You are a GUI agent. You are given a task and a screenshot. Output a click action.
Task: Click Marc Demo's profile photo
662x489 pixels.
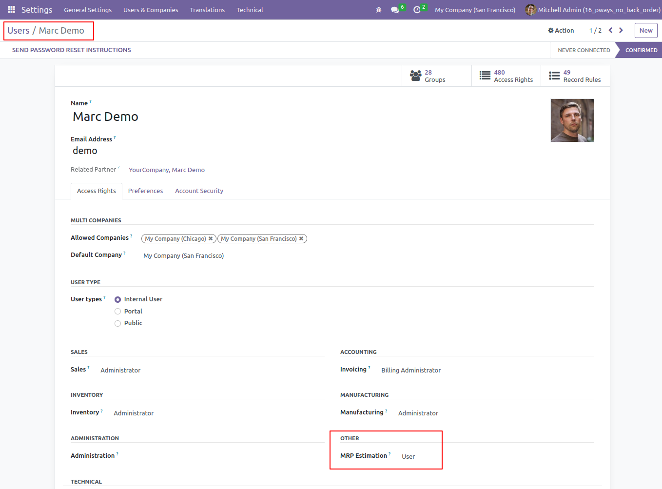click(572, 120)
